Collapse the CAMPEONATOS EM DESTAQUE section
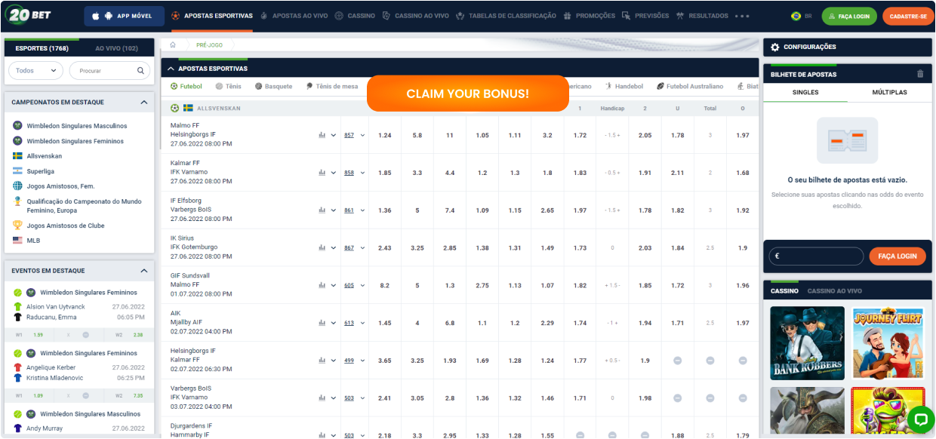 (143, 102)
